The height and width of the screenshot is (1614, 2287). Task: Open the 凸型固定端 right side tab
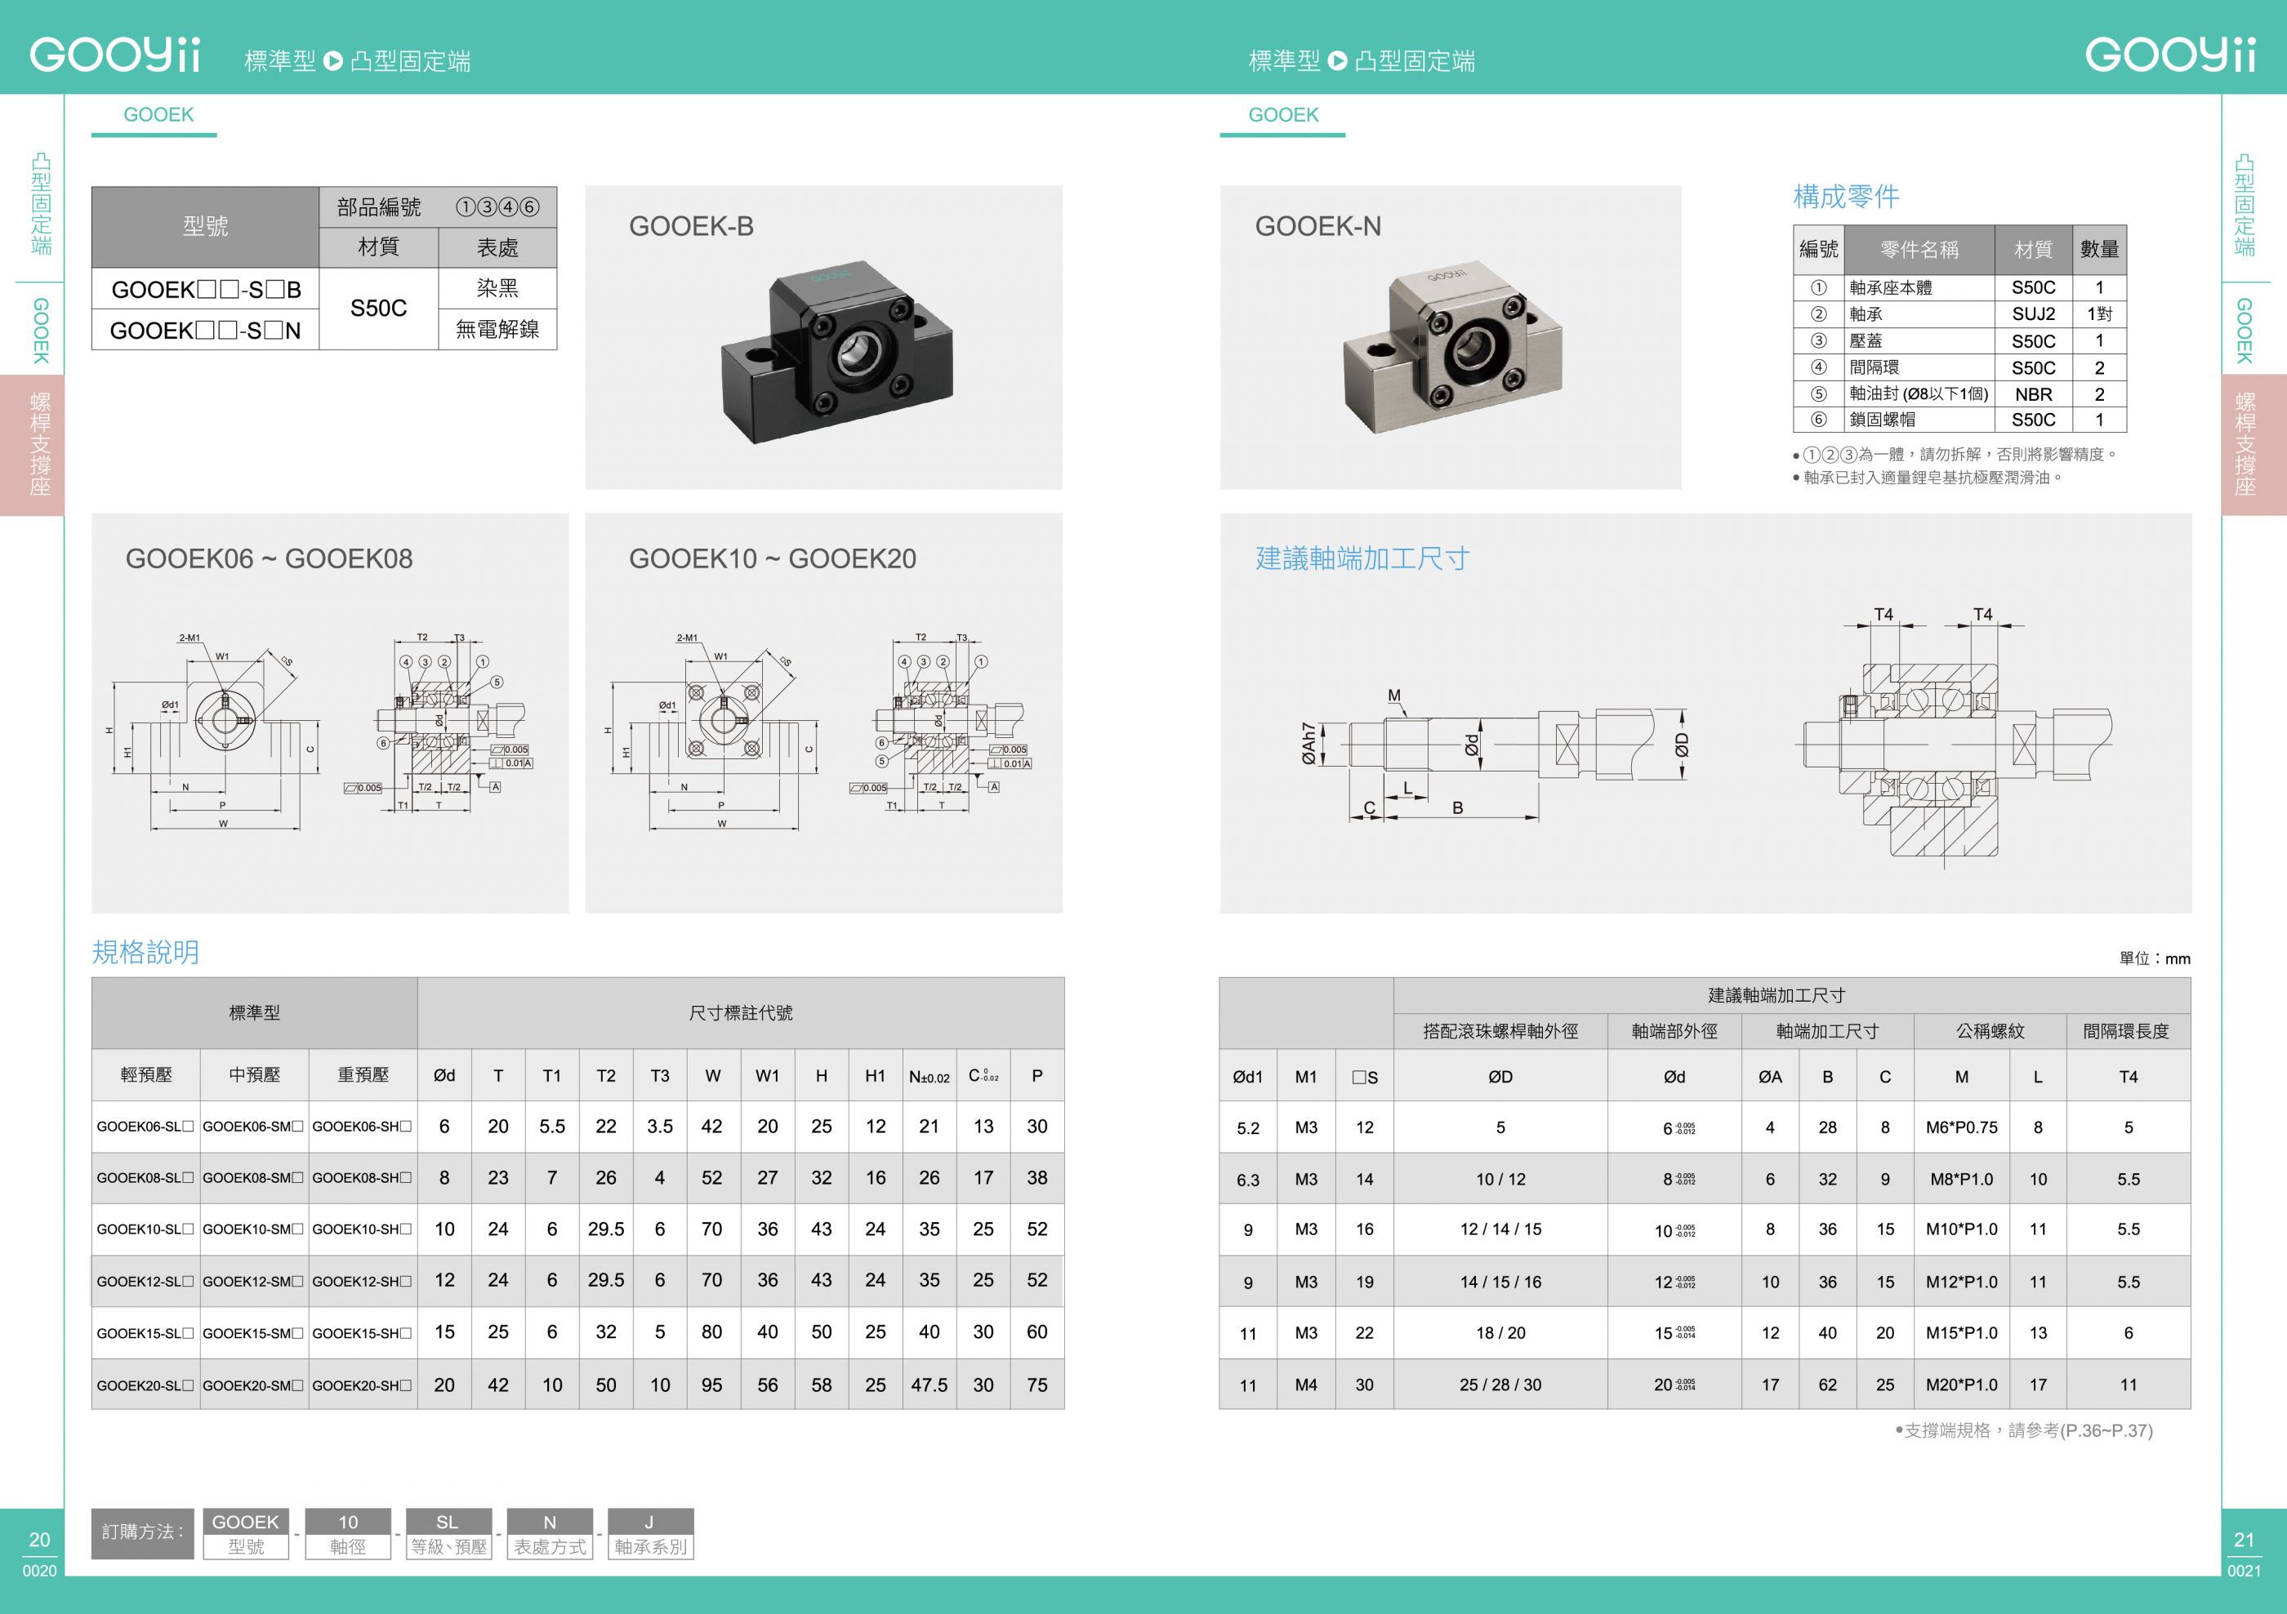tap(2245, 203)
